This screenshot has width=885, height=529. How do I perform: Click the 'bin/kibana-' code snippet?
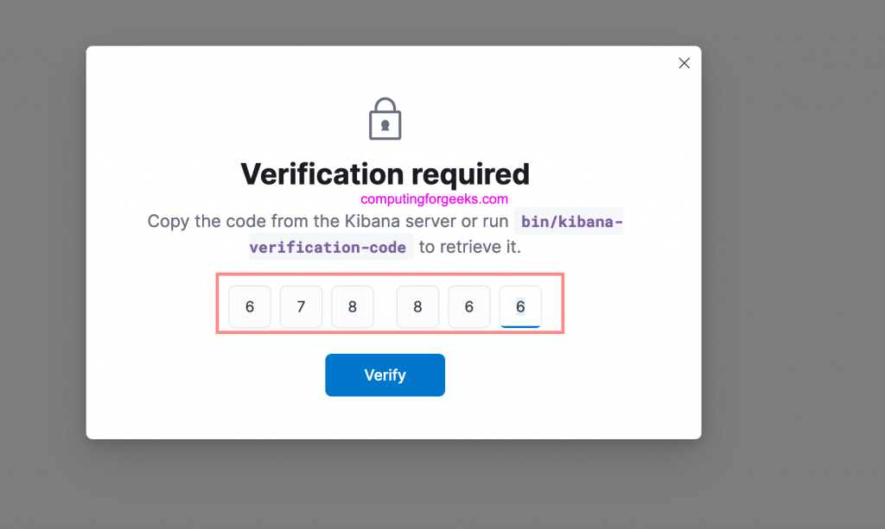[x=571, y=222]
